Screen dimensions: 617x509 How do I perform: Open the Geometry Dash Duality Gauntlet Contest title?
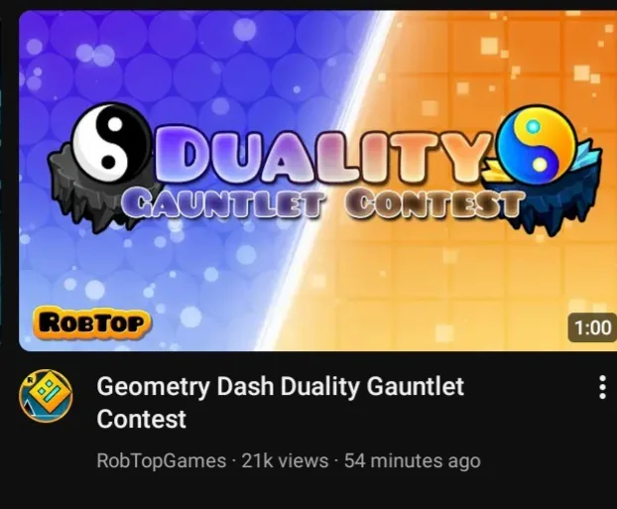click(280, 402)
